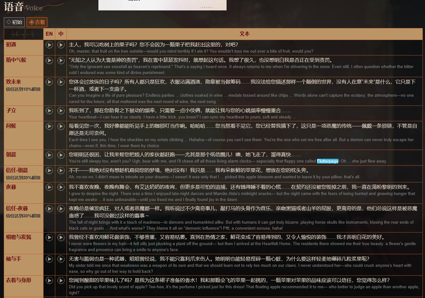Play Chinese audio for 帽檐与发髻 row
This screenshot has width=425, height=298.
click(61, 237)
